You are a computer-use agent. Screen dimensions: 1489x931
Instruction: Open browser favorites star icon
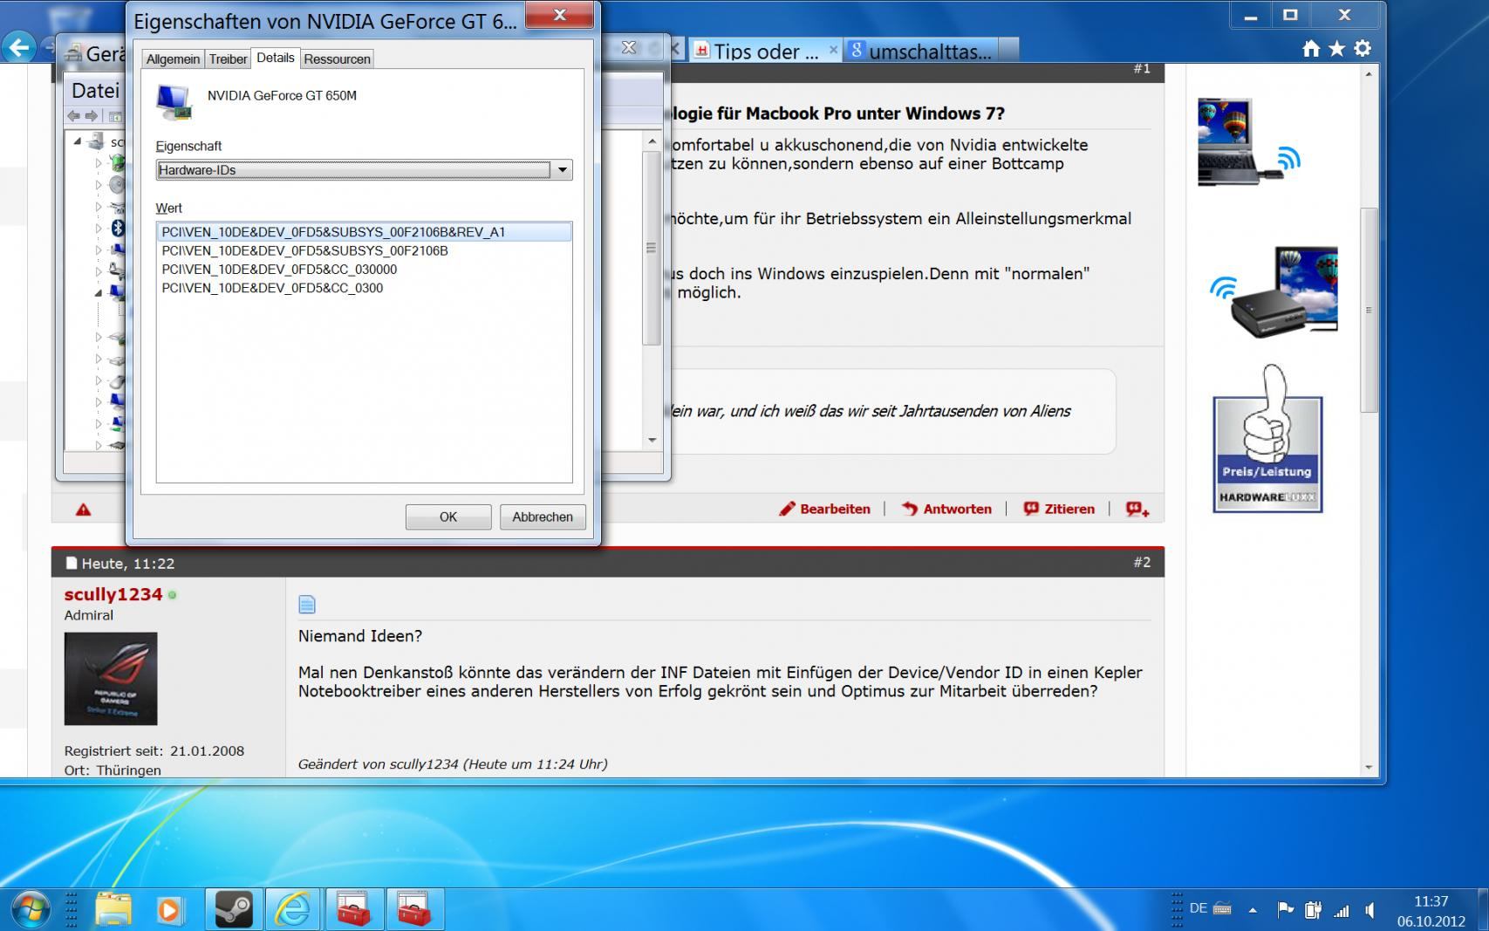(1336, 49)
